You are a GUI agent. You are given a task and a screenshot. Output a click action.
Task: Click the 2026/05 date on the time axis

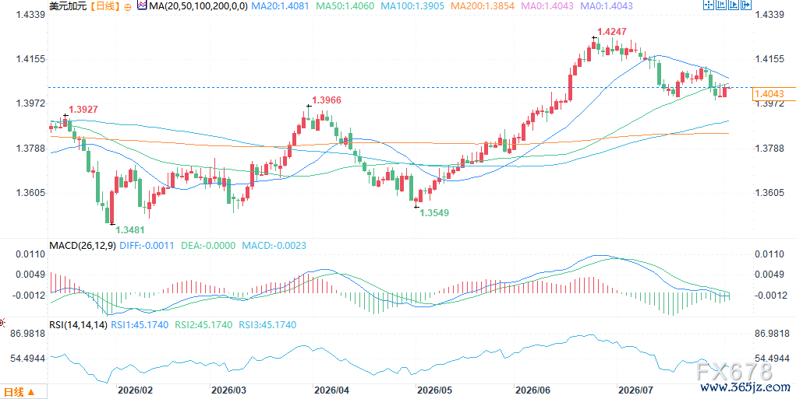click(433, 391)
